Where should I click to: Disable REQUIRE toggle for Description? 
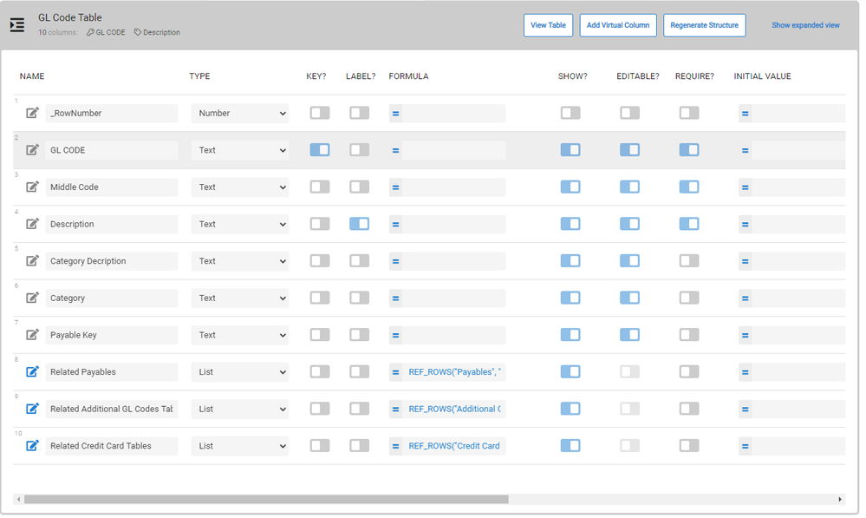tap(689, 224)
